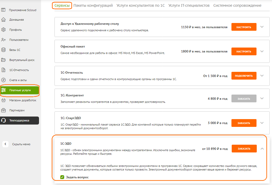Click Скрыть меню label
The image size is (272, 185).
(x=21, y=144)
